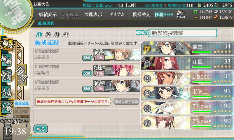Open 図鑑表示 menu item
This screenshot has height=140, width=234.
click(x=93, y=15)
